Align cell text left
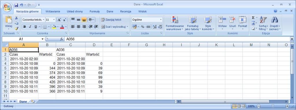This screenshot has height=110, width=296. tap(73, 27)
